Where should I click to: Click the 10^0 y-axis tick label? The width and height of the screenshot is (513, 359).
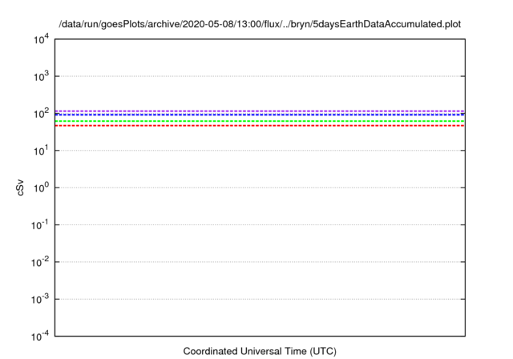(40, 188)
